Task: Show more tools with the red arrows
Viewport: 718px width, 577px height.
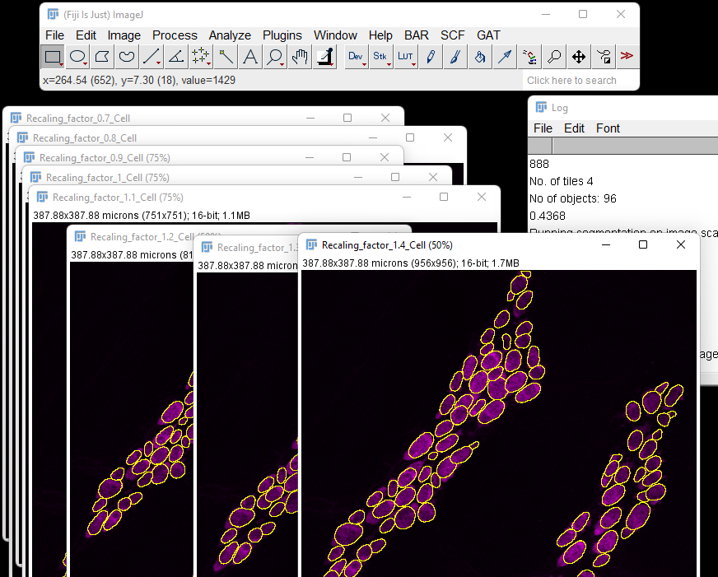Action: click(627, 57)
